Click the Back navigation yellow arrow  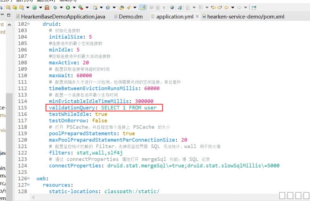point(226,7)
